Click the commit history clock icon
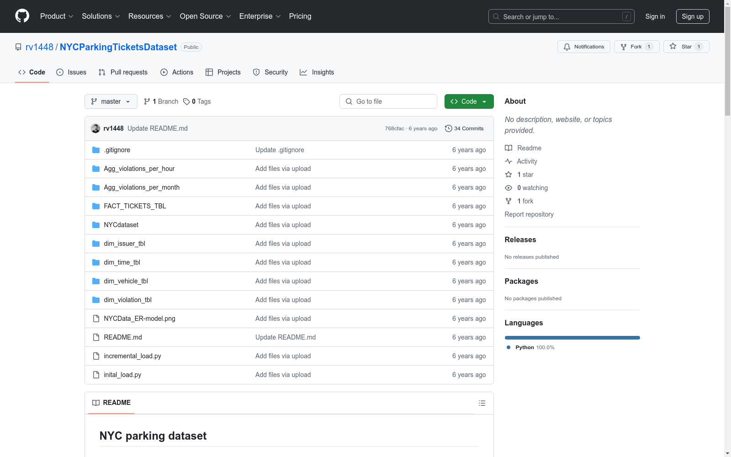 [449, 128]
